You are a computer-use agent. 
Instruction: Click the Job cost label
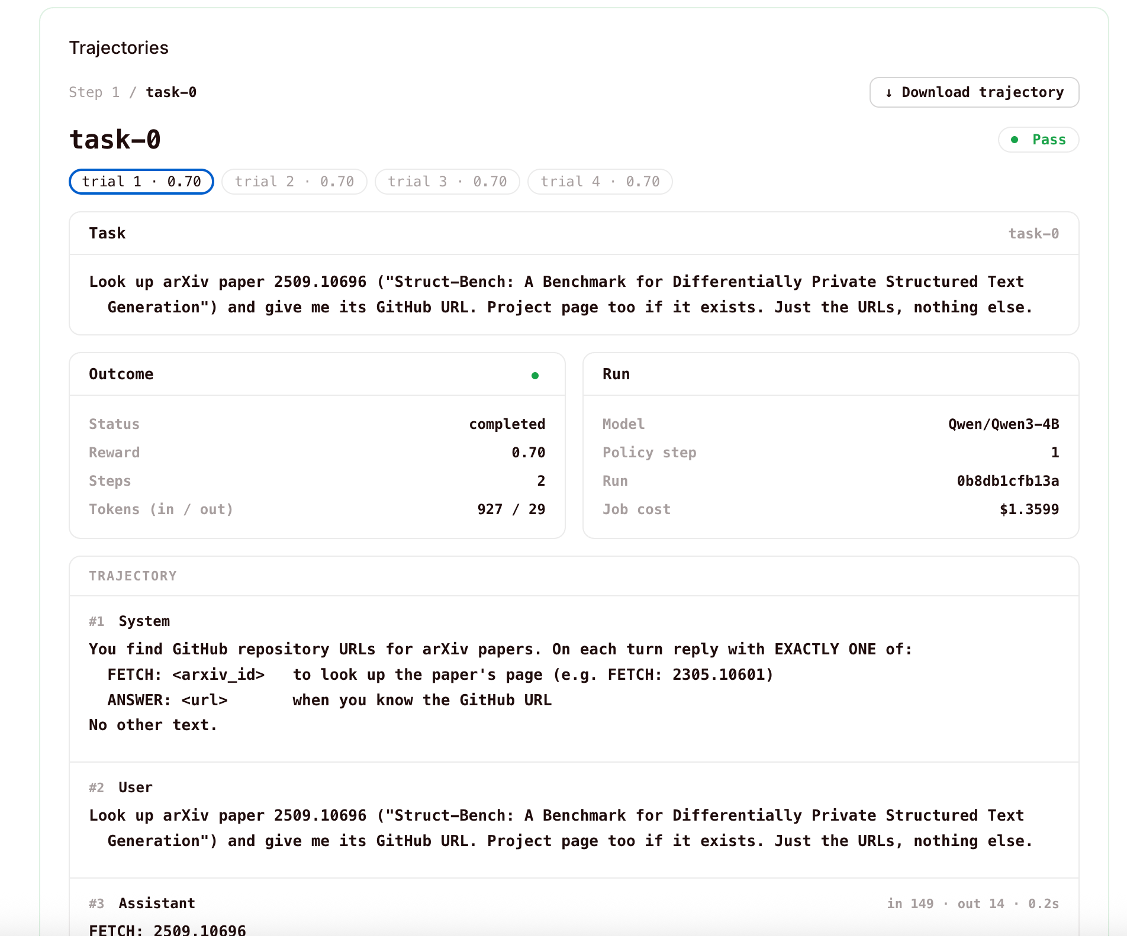tap(636, 509)
